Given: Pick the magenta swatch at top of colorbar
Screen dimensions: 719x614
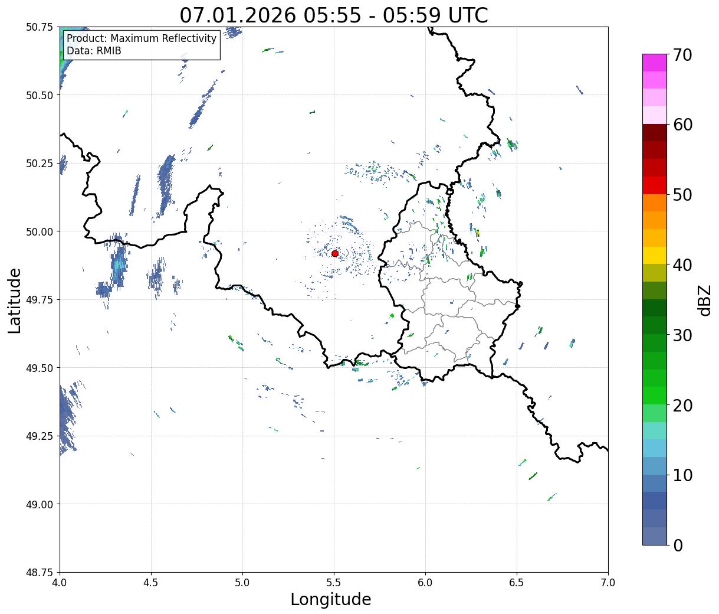Looking at the screenshot, I should pos(654,63).
